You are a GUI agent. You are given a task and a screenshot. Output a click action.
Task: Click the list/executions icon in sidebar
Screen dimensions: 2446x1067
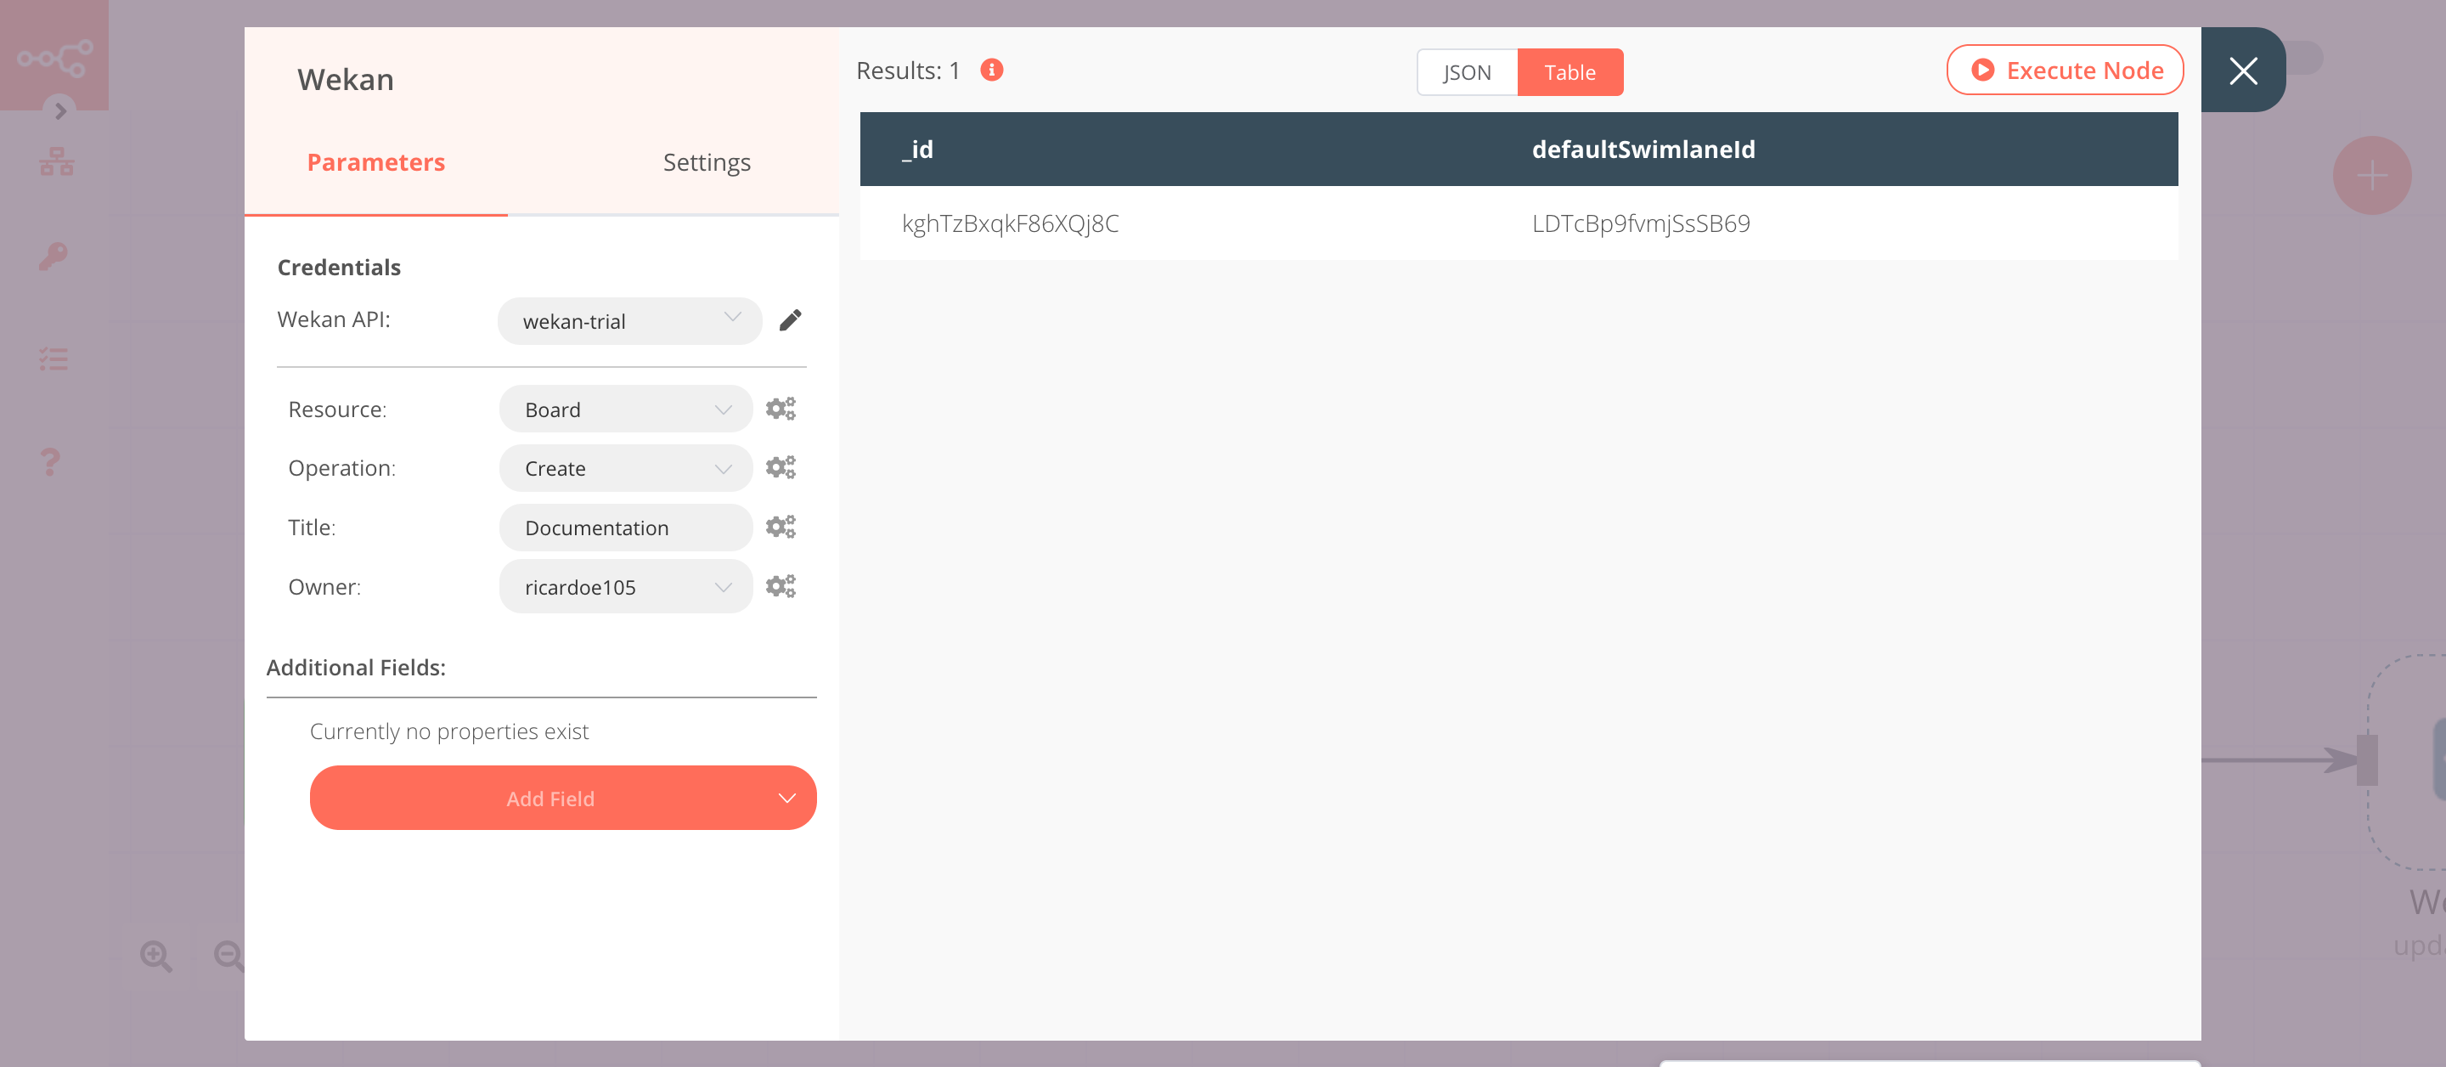[x=54, y=358]
